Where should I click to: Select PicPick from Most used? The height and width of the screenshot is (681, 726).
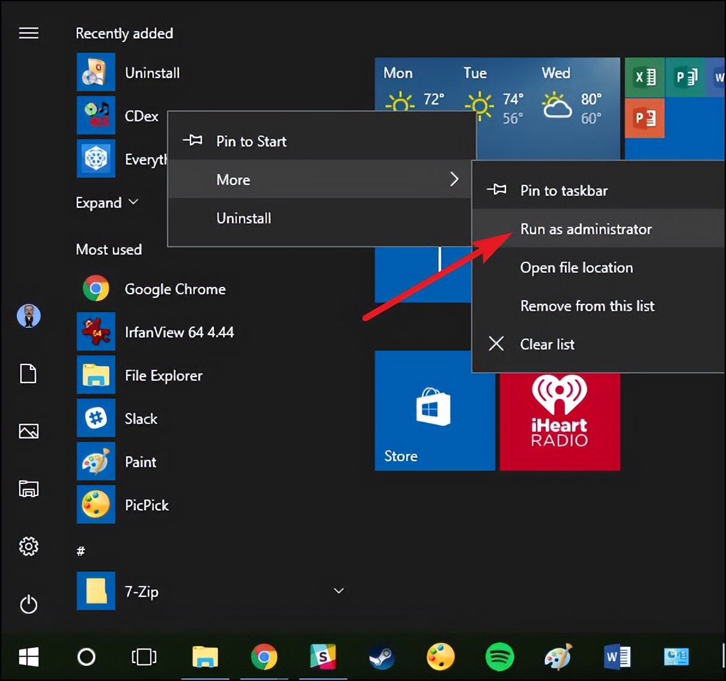(146, 505)
